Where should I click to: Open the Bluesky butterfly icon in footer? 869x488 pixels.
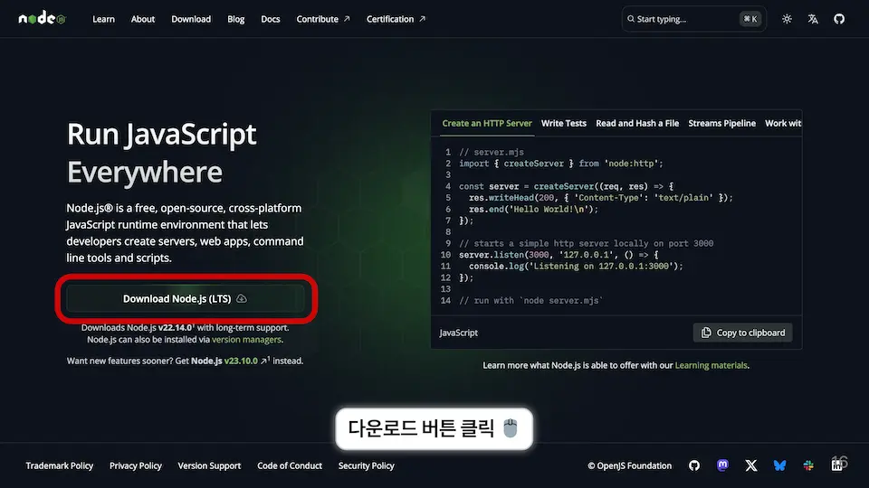point(779,466)
